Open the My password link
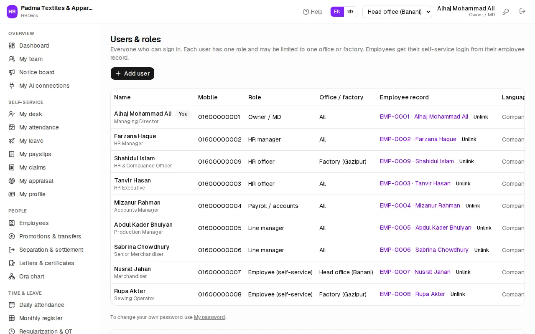 click(x=209, y=317)
